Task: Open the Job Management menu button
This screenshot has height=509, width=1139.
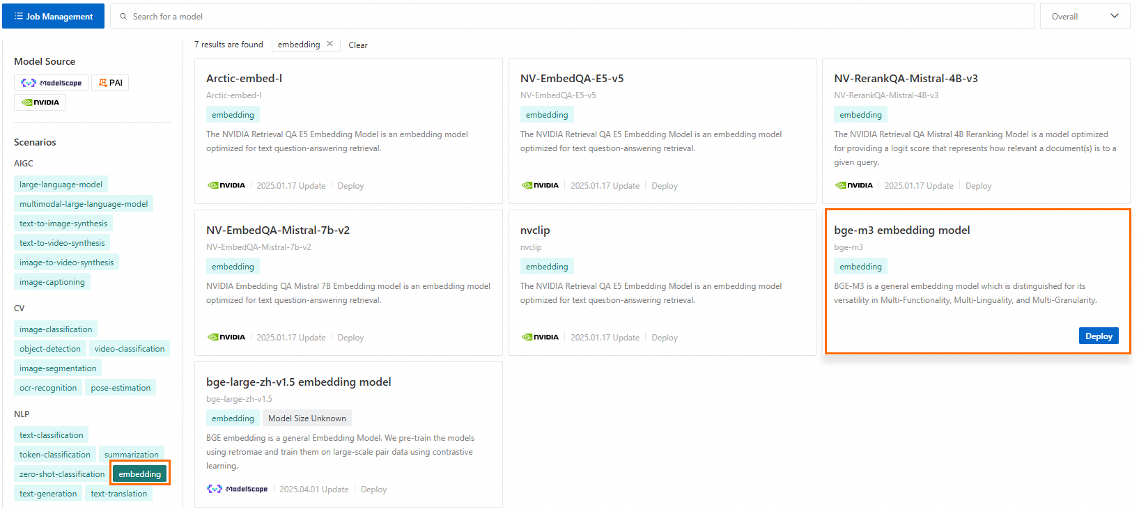Action: coord(53,16)
